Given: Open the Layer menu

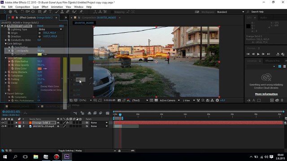Looking at the screenshot, I should click(x=36, y=7).
